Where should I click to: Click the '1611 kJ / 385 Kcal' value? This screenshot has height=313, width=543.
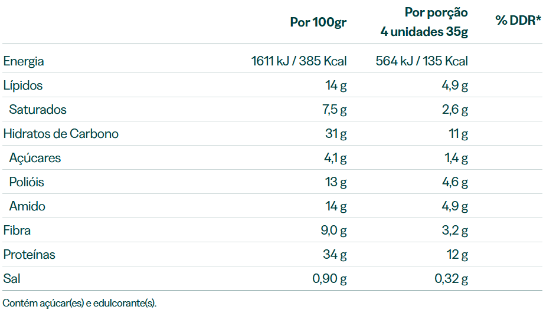point(299,61)
